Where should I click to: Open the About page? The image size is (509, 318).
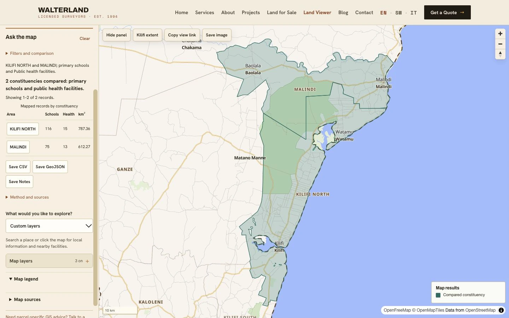[228, 12]
